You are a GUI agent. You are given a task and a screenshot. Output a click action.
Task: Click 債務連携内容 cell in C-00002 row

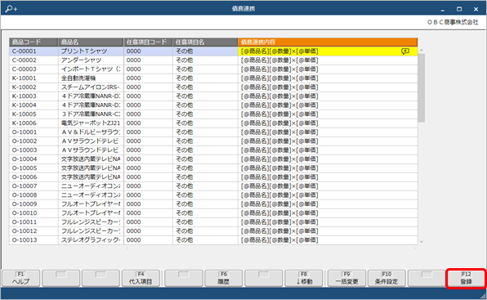(x=328, y=60)
